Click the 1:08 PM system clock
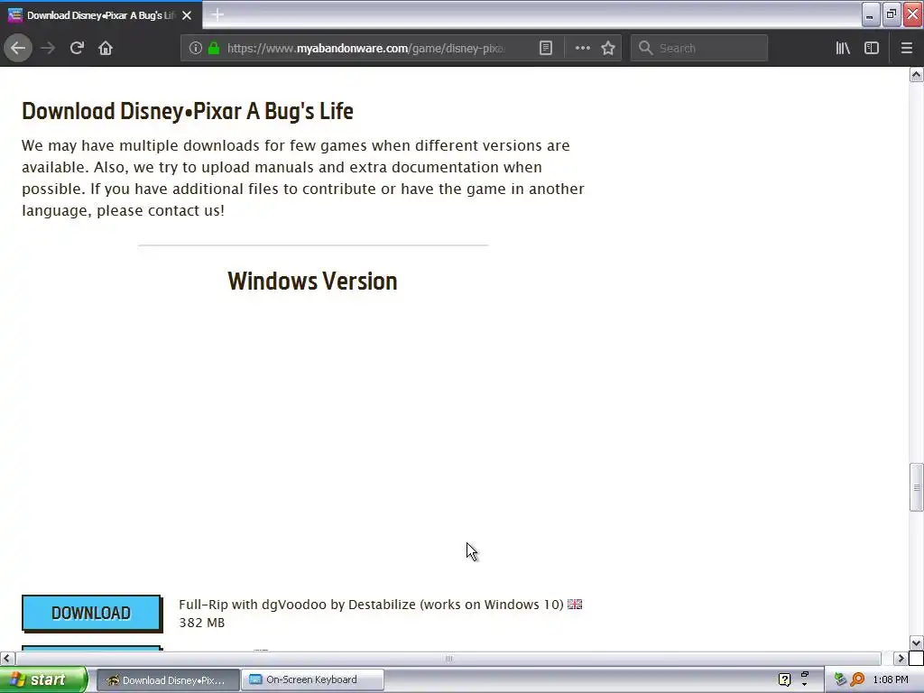The height and width of the screenshot is (693, 924). coord(891,679)
